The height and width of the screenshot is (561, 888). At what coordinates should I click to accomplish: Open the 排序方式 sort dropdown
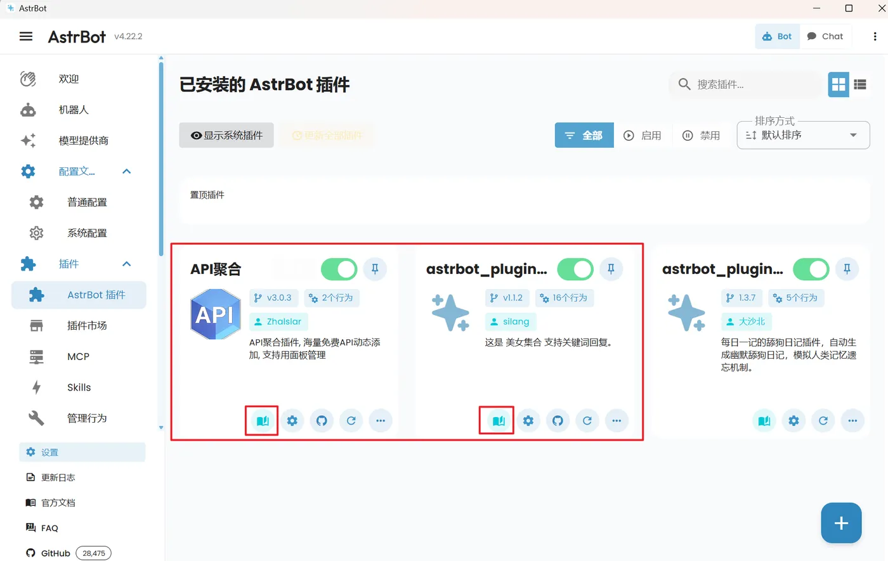point(803,135)
